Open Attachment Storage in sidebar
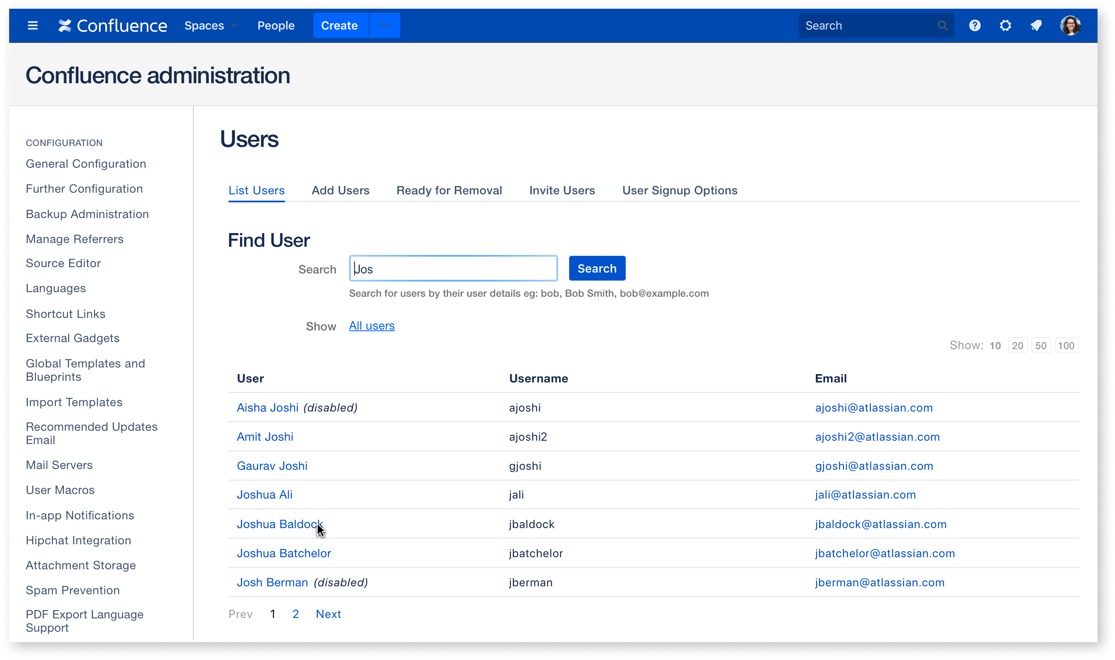Viewport: 1115px width, 660px height. coord(80,565)
